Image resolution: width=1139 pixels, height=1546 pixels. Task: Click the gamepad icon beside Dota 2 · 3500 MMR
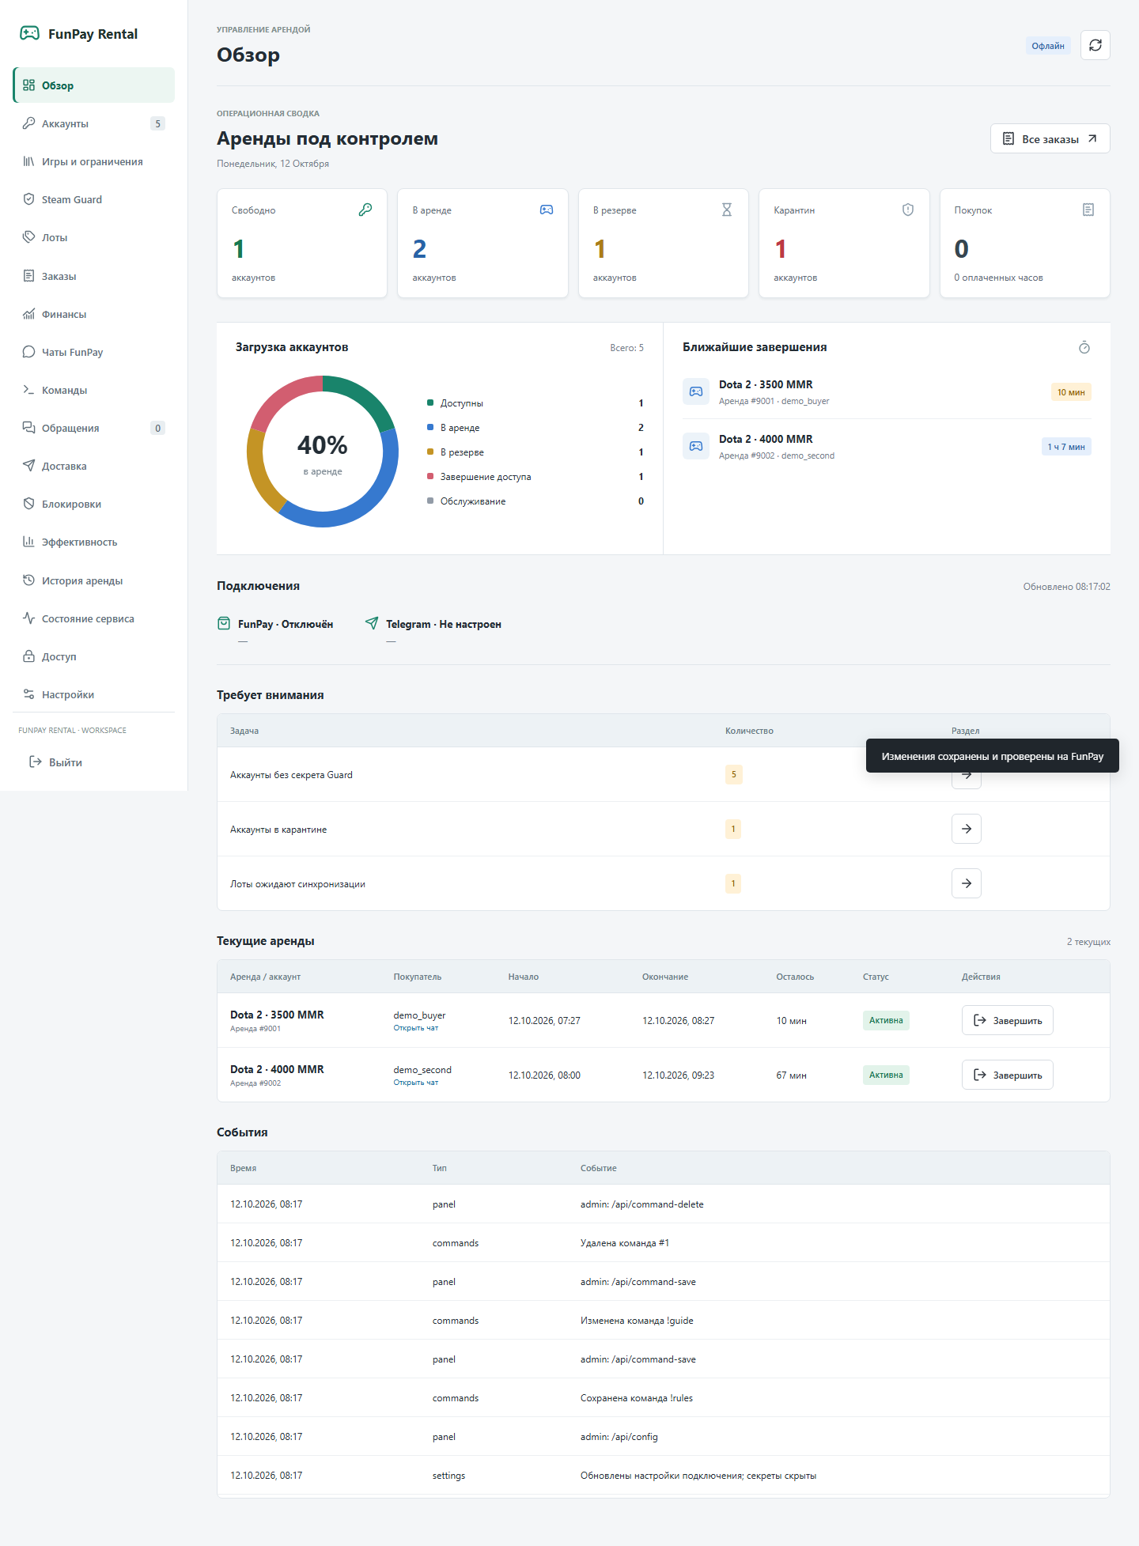(696, 391)
